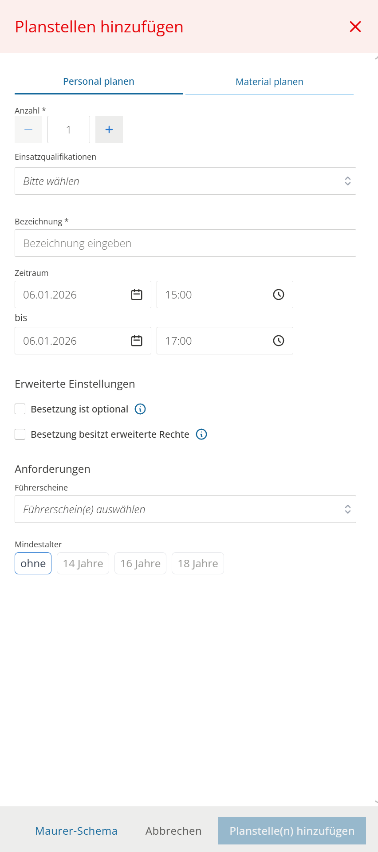This screenshot has width=378, height=852.
Task: Select Personal planen tab
Action: pyautogui.click(x=98, y=82)
